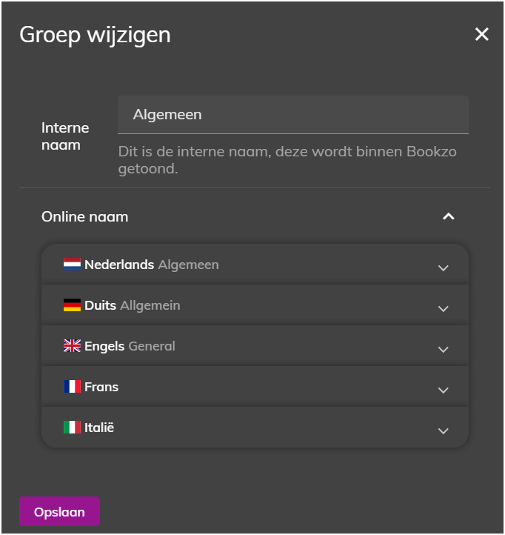Viewport: 505px width, 535px height.
Task: Click the Interne naam input field
Action: point(293,115)
